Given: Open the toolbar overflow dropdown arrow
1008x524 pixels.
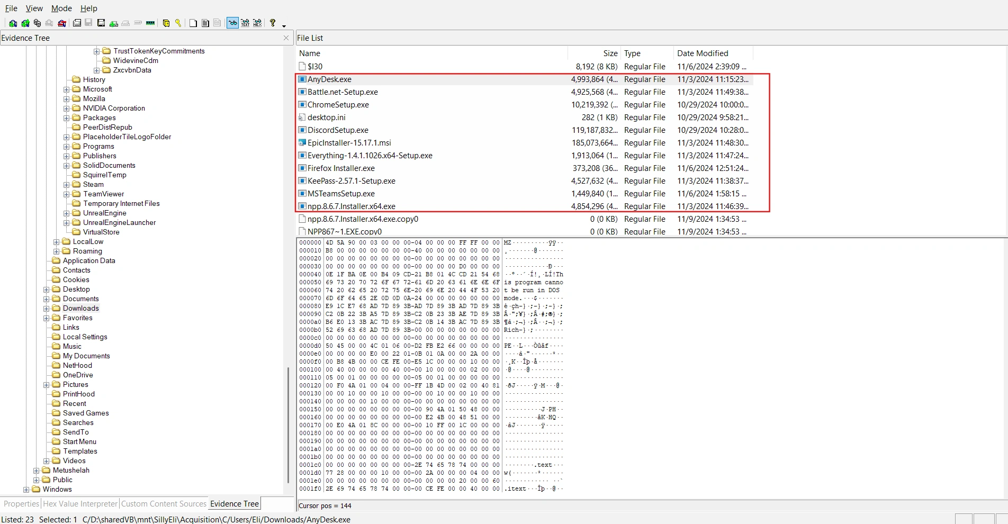Looking at the screenshot, I should tap(284, 25).
